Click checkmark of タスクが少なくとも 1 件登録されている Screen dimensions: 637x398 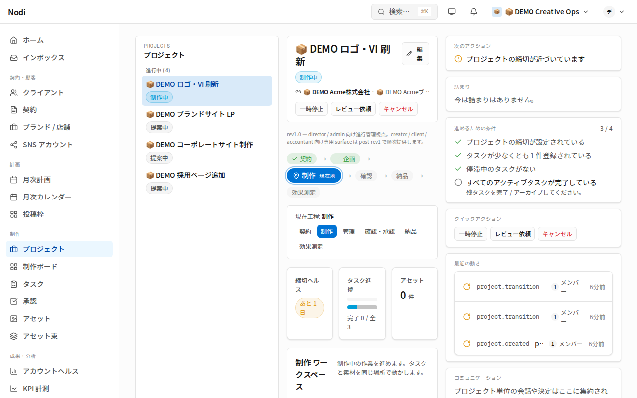458,155
